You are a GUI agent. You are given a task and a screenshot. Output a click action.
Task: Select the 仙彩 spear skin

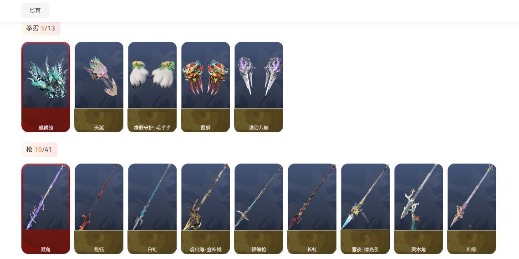(472, 209)
